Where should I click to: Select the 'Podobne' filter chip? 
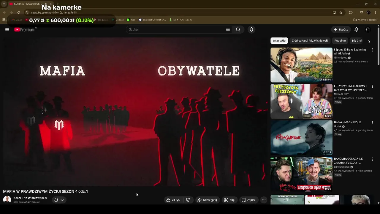(340, 41)
